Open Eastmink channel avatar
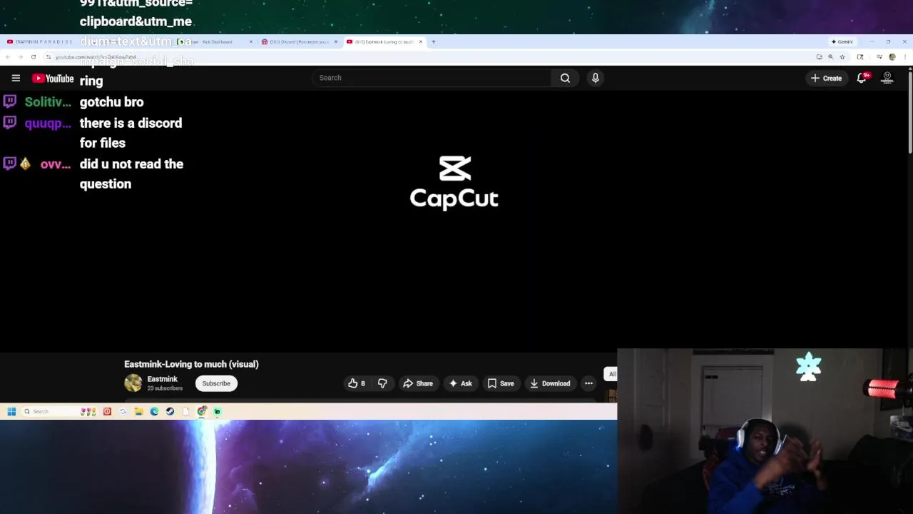913x514 pixels. [133, 383]
